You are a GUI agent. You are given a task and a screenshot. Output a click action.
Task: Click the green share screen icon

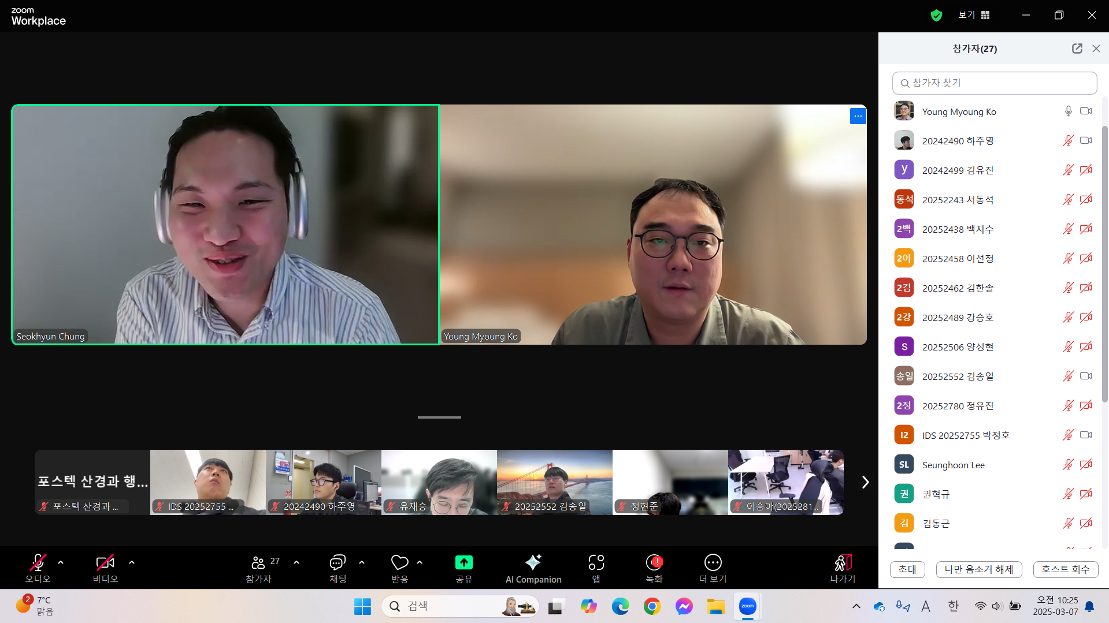pos(463,562)
